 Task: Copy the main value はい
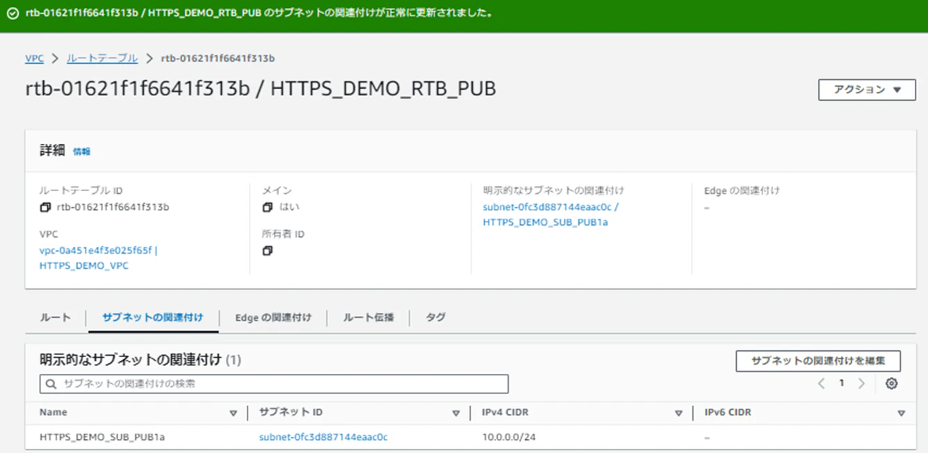click(x=268, y=207)
